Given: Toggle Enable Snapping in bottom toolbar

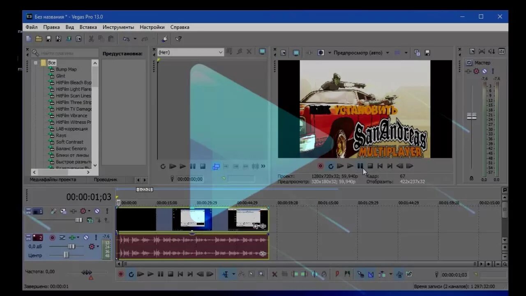Looking at the screenshot, I should [360, 274].
